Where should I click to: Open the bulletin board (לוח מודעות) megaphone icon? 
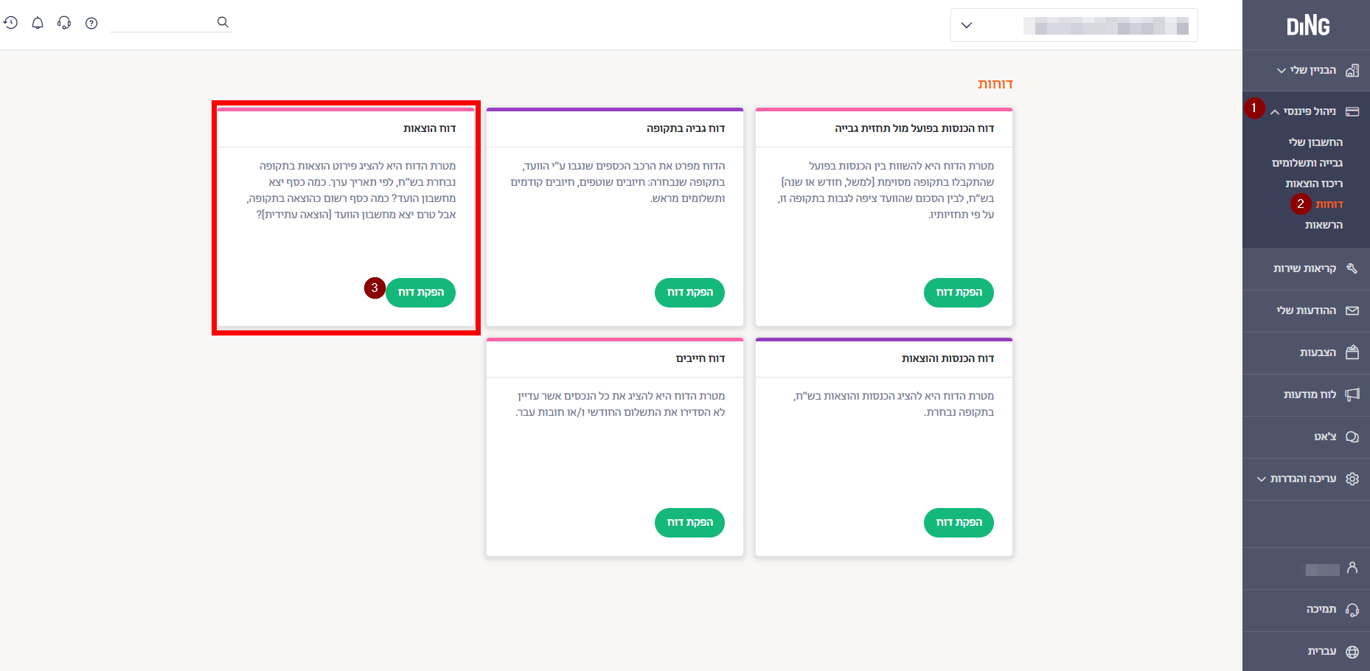coord(1352,394)
